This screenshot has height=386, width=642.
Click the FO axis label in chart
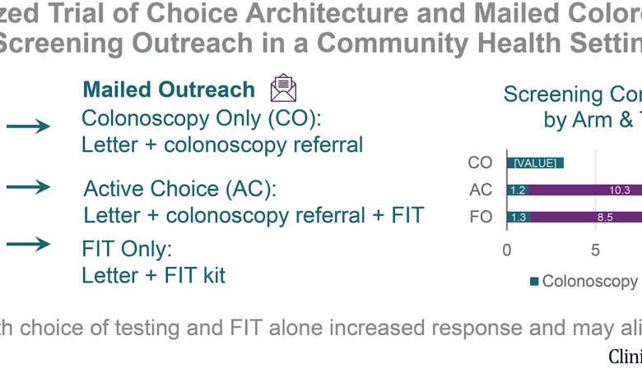tap(481, 217)
